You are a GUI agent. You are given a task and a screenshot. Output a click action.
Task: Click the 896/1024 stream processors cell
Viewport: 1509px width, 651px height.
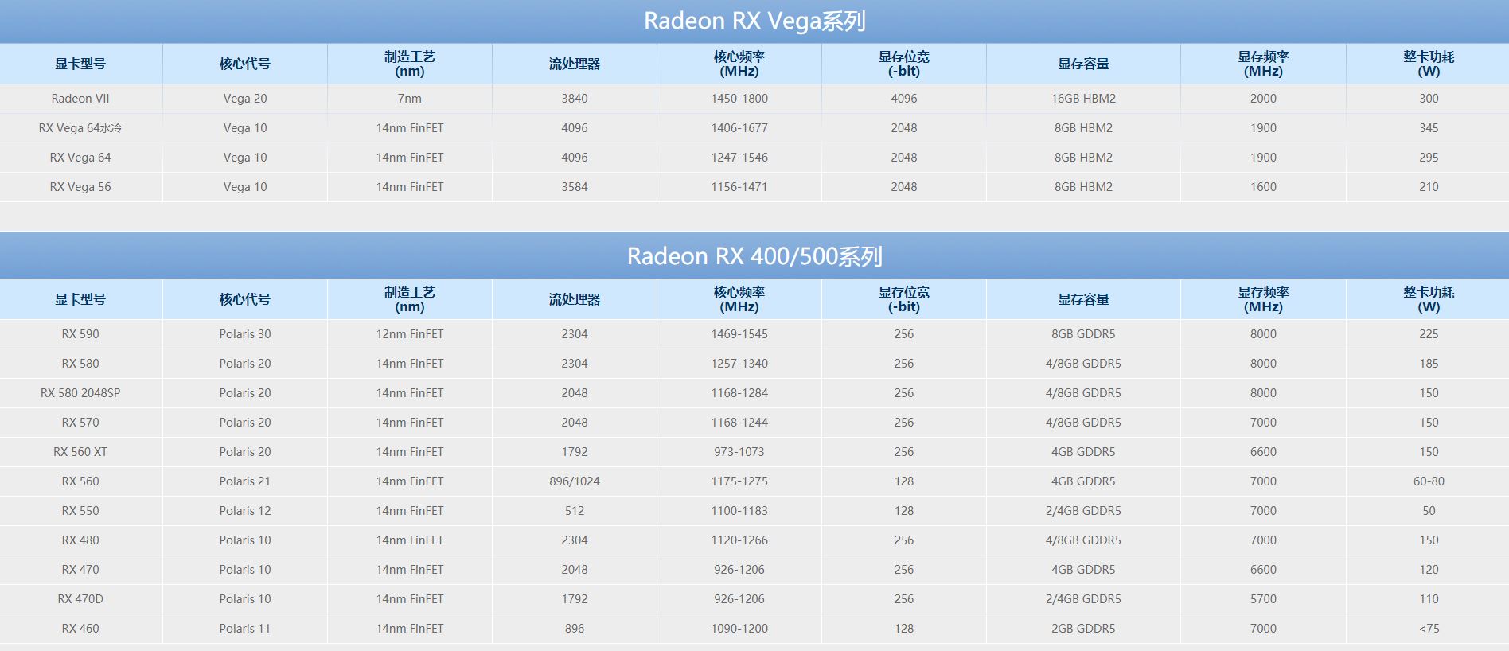coord(575,481)
